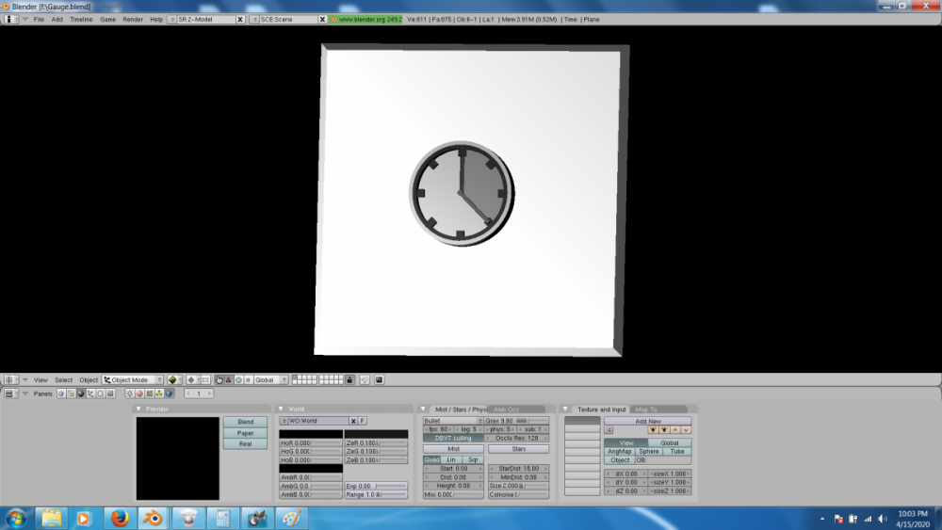Image resolution: width=942 pixels, height=530 pixels.
Task: Launch Firefox from the Windows taskbar
Action: coord(119,518)
